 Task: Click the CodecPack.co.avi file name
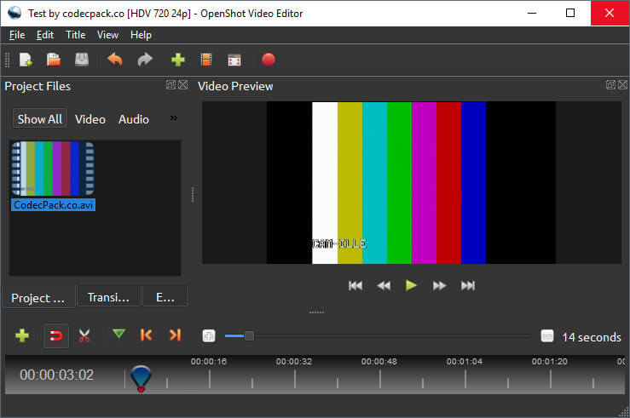53,205
